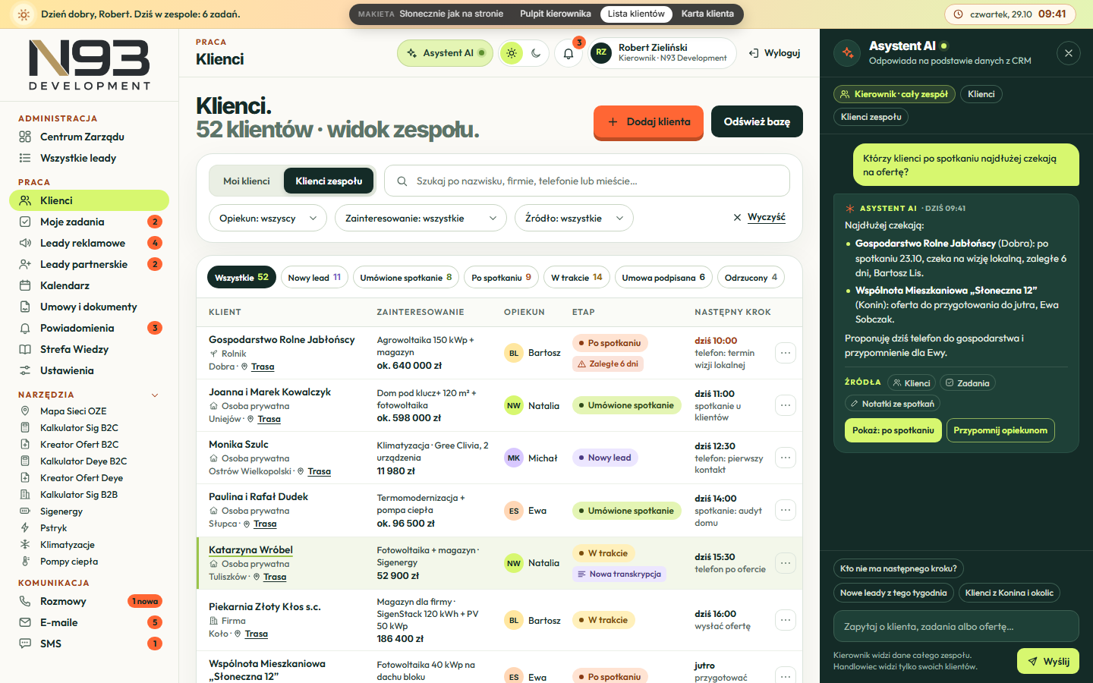Filter by Po spotkaniu tab

pyautogui.click(x=502, y=277)
